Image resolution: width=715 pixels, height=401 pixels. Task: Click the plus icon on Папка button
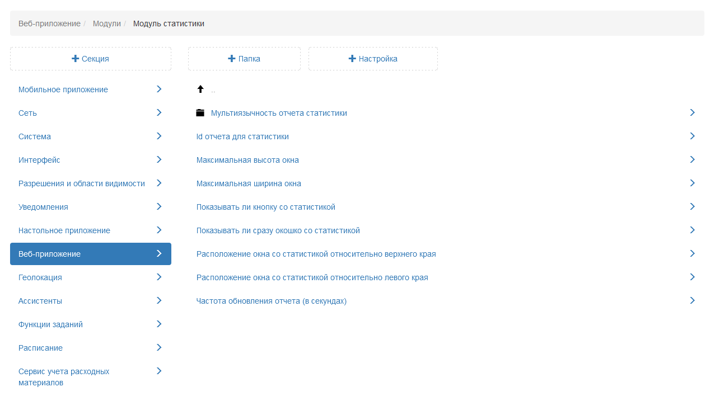(x=232, y=59)
